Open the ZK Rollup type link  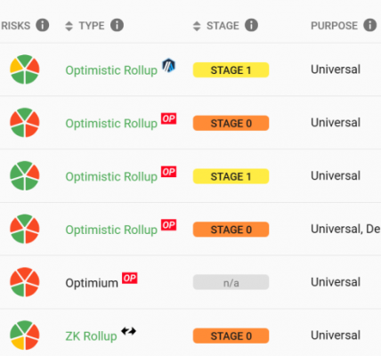coord(91,336)
